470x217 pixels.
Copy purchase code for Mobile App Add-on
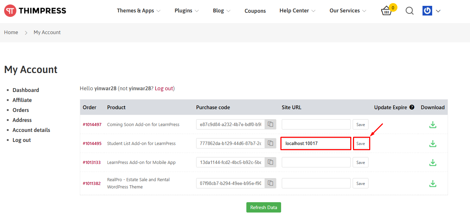(x=271, y=162)
